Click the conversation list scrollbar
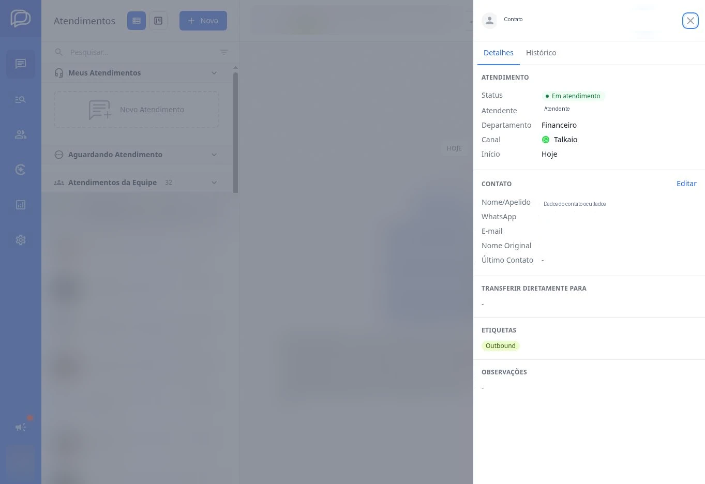 tap(236, 132)
